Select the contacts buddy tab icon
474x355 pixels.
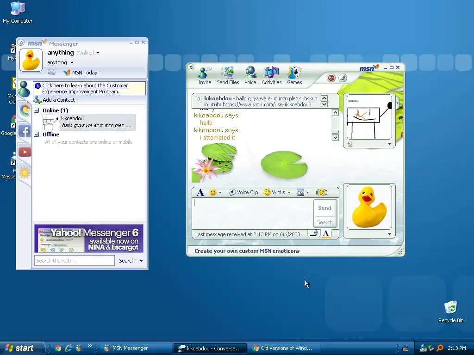(x=24, y=89)
